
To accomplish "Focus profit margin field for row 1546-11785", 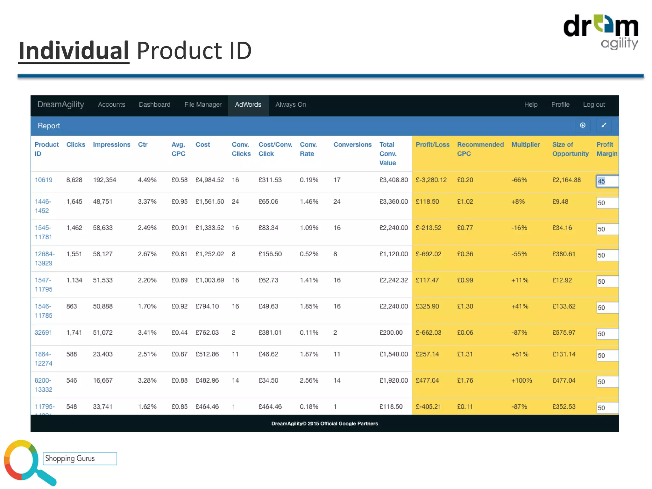I will pos(607,308).
